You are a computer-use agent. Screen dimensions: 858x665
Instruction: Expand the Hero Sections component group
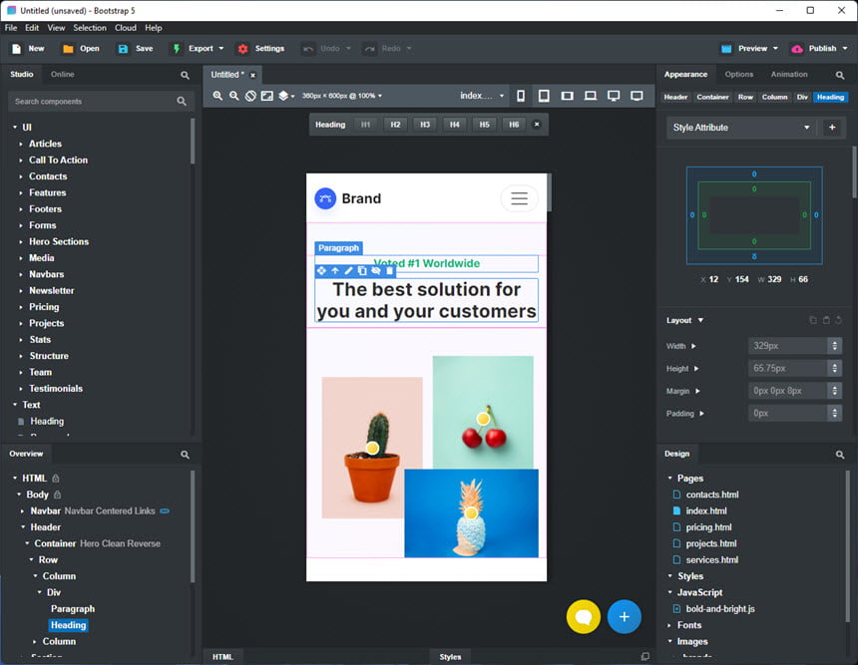pos(21,241)
